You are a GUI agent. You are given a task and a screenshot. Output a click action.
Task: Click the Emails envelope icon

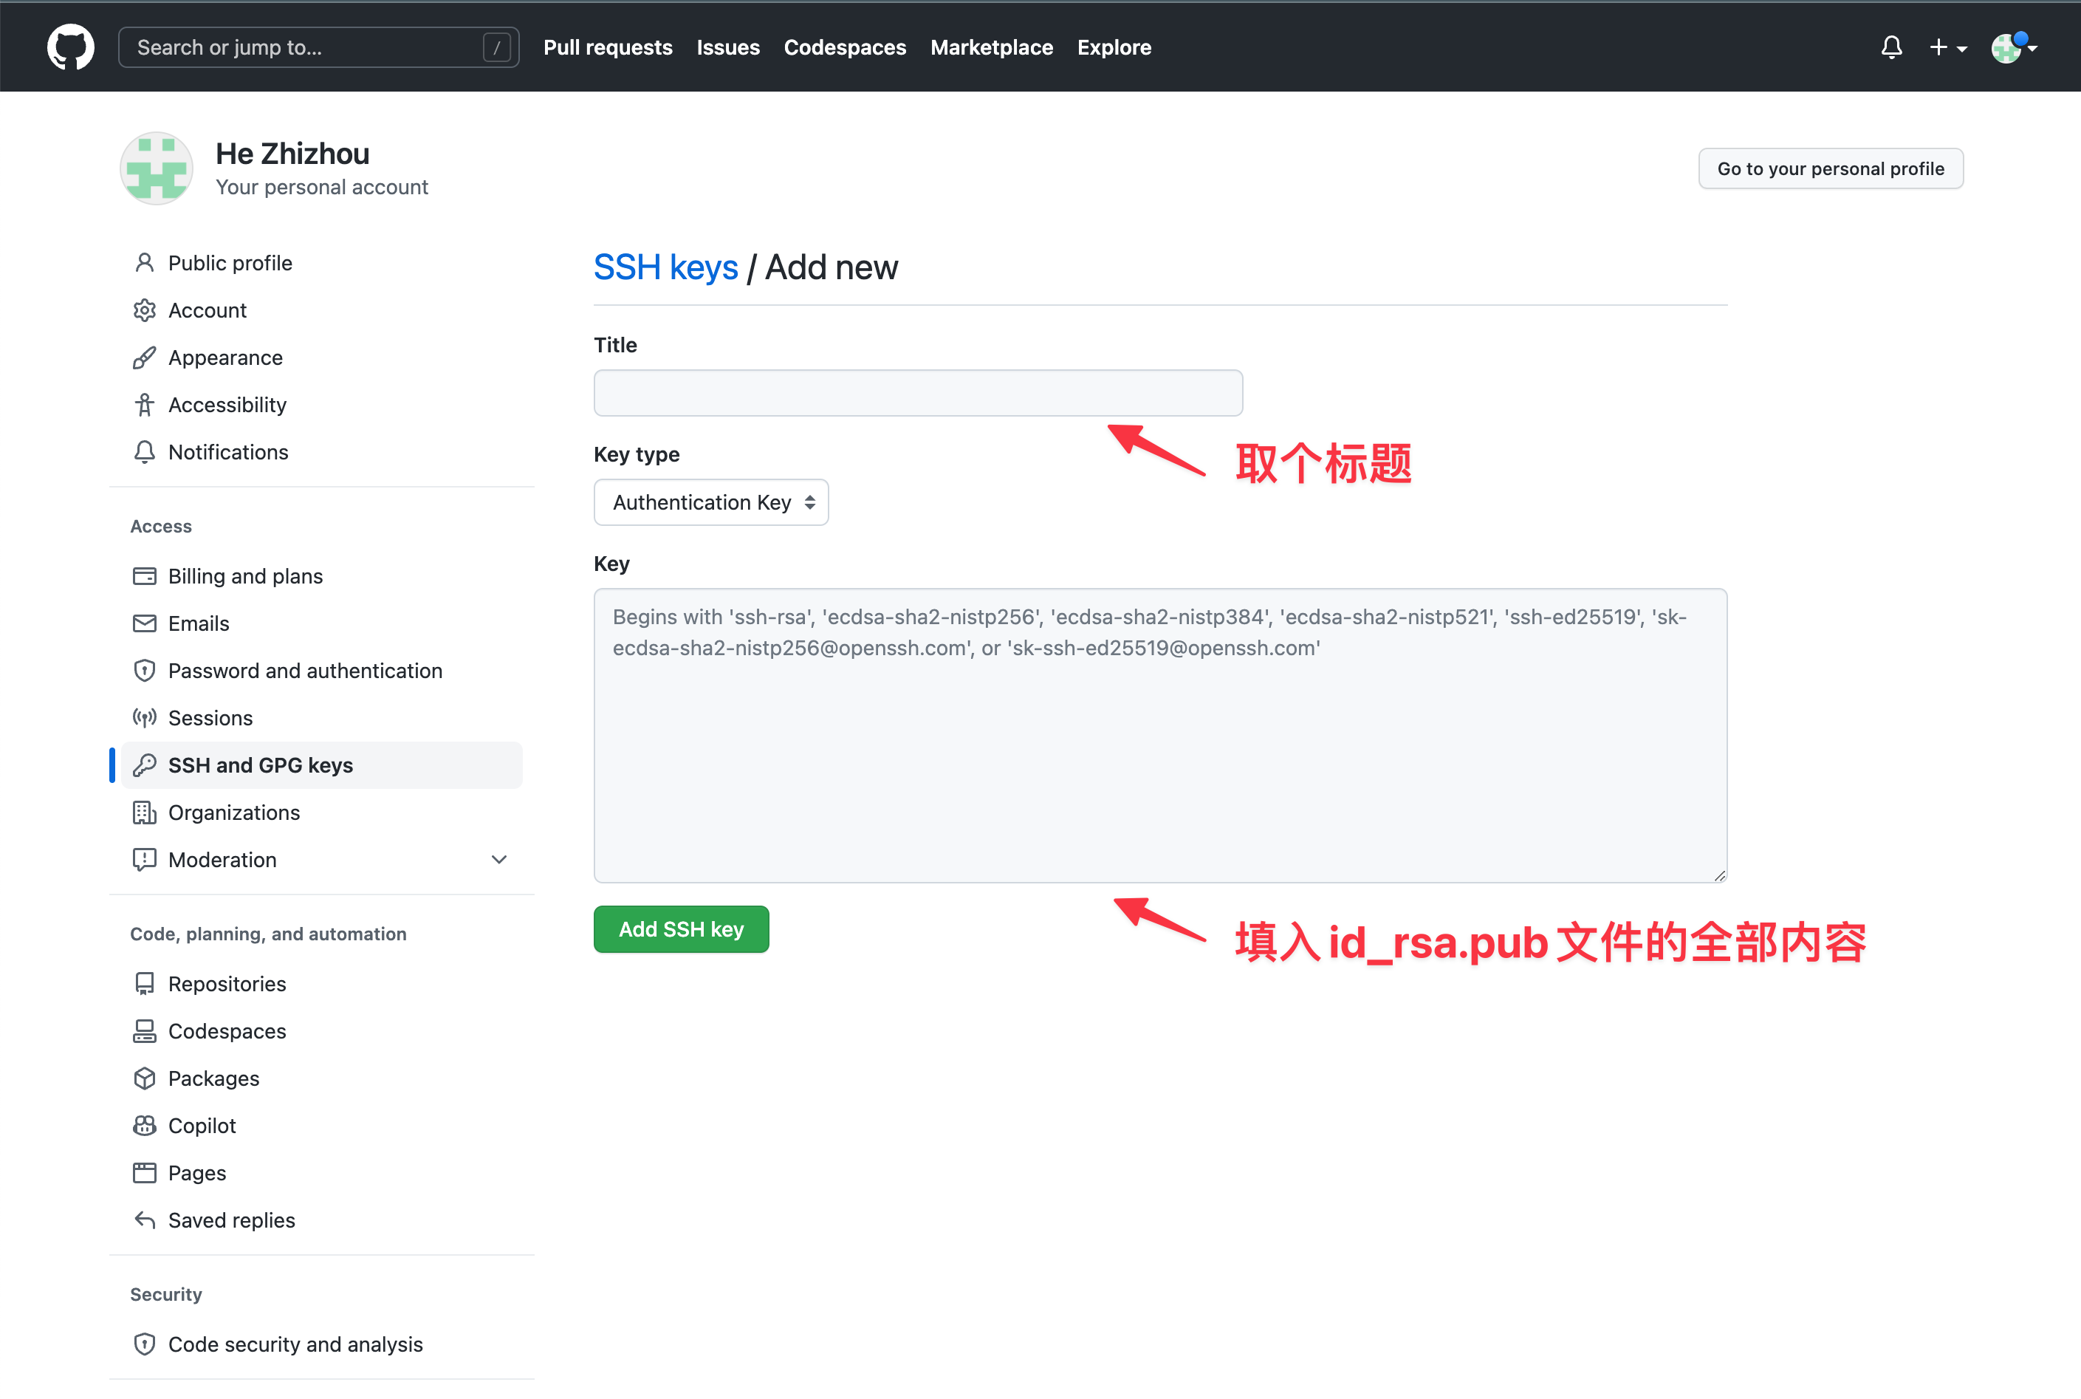coord(145,623)
